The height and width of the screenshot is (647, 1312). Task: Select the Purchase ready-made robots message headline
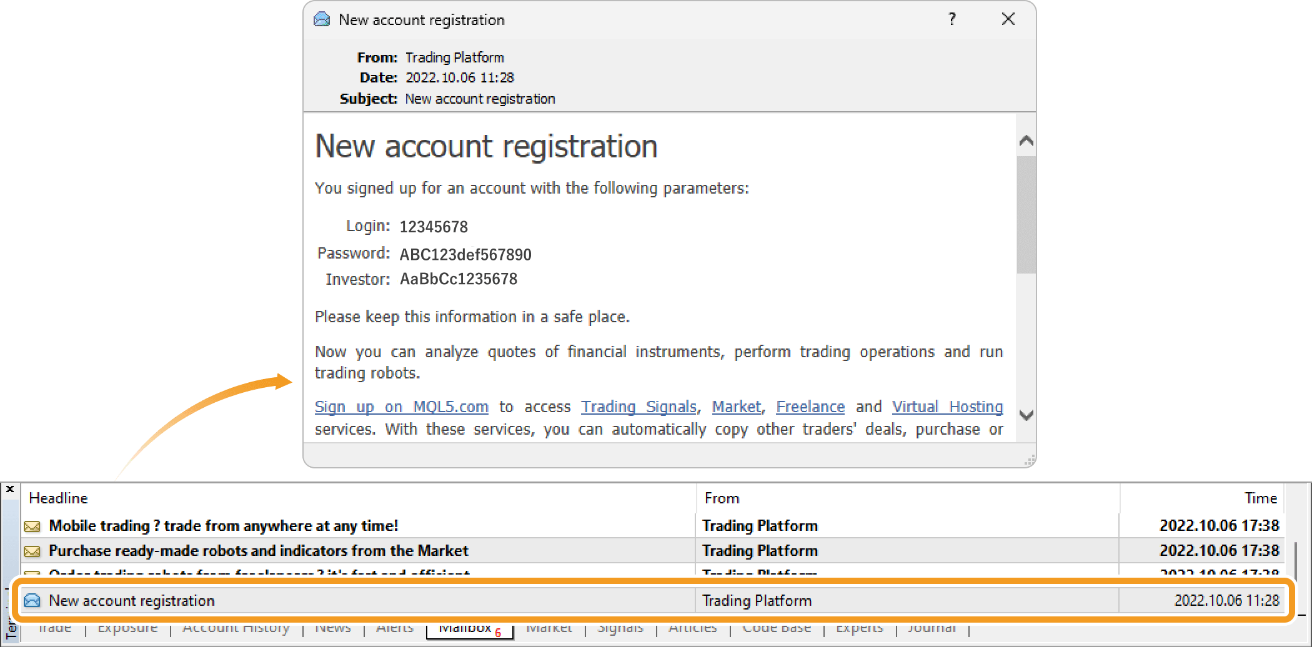point(259,551)
